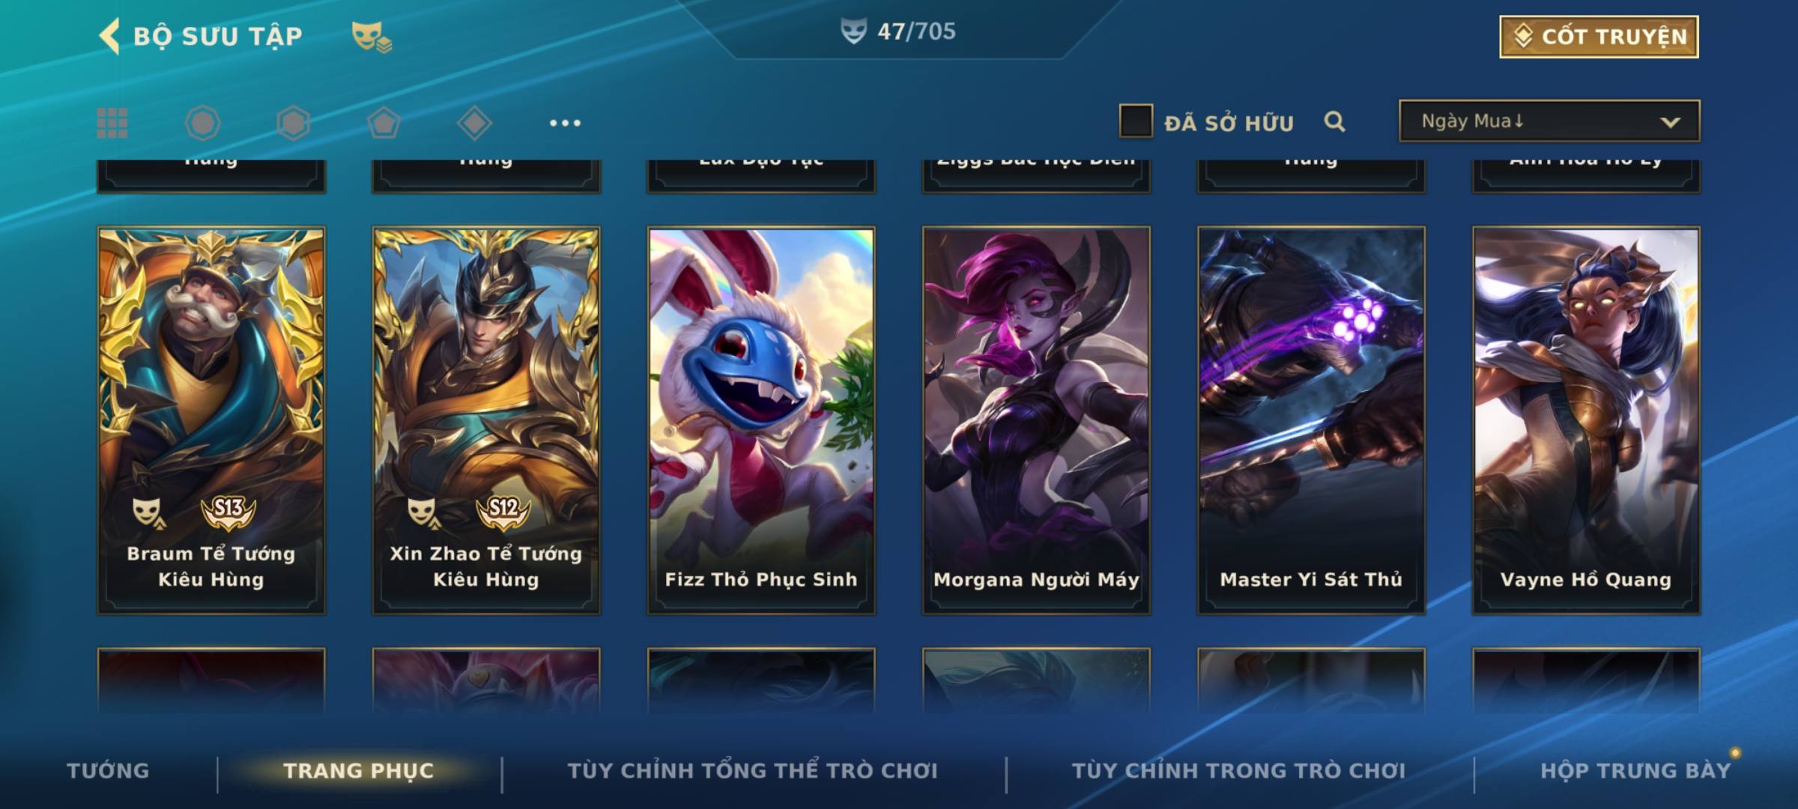Select the Morgana Người Máy skin card

(x=1036, y=420)
